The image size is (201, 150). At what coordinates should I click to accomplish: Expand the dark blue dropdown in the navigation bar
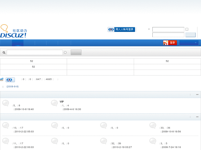189,43
